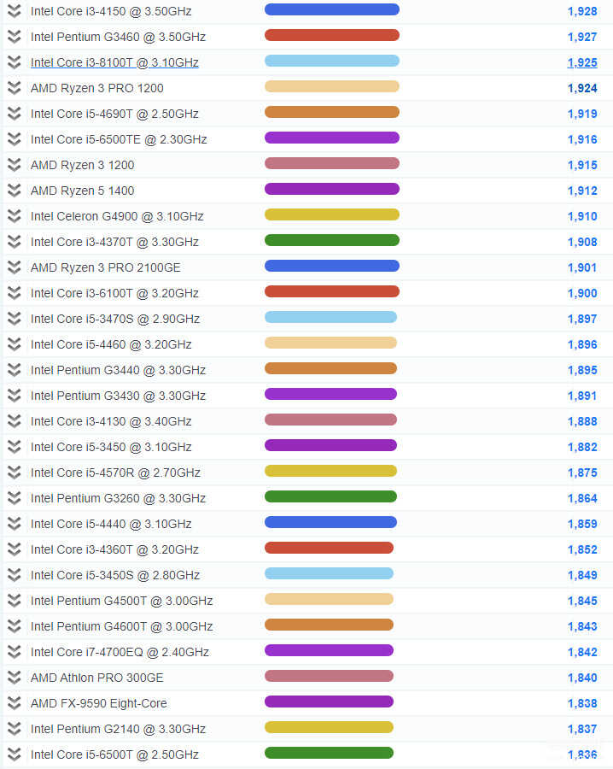Open the Intel Core i5-4570R @ 2.70GHz link
This screenshot has width=613, height=769.
coord(115,473)
